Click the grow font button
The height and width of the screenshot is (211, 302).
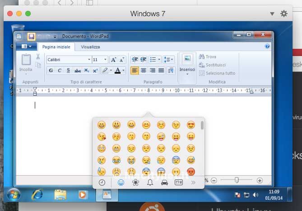pos(113,60)
